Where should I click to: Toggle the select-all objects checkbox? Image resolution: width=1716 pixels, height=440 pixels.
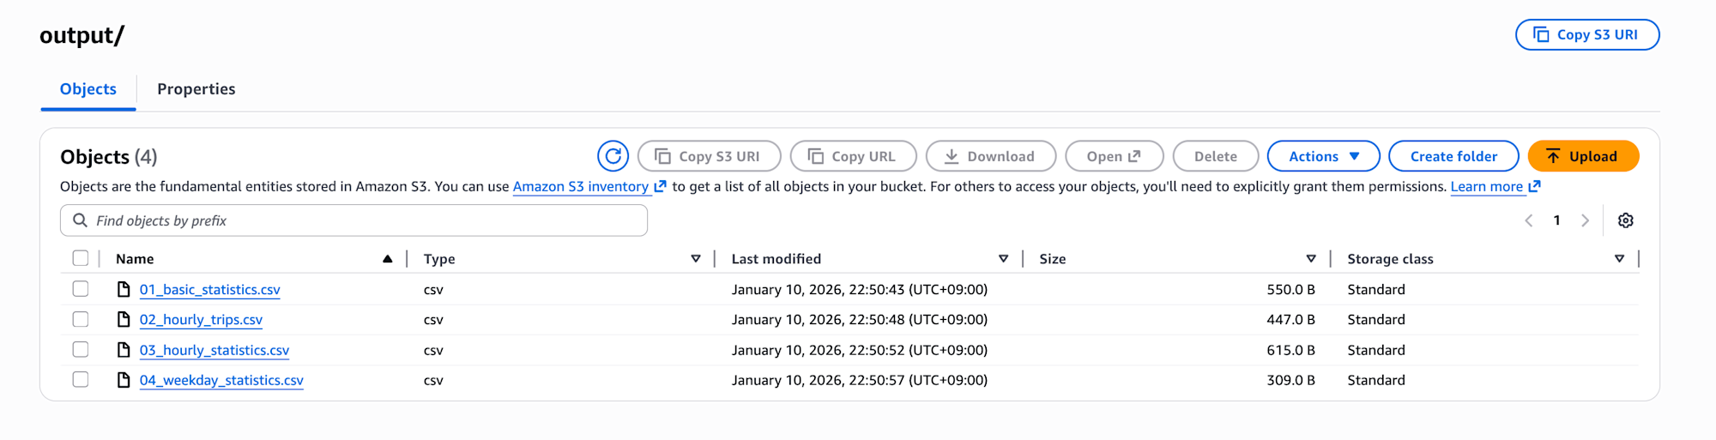click(81, 258)
